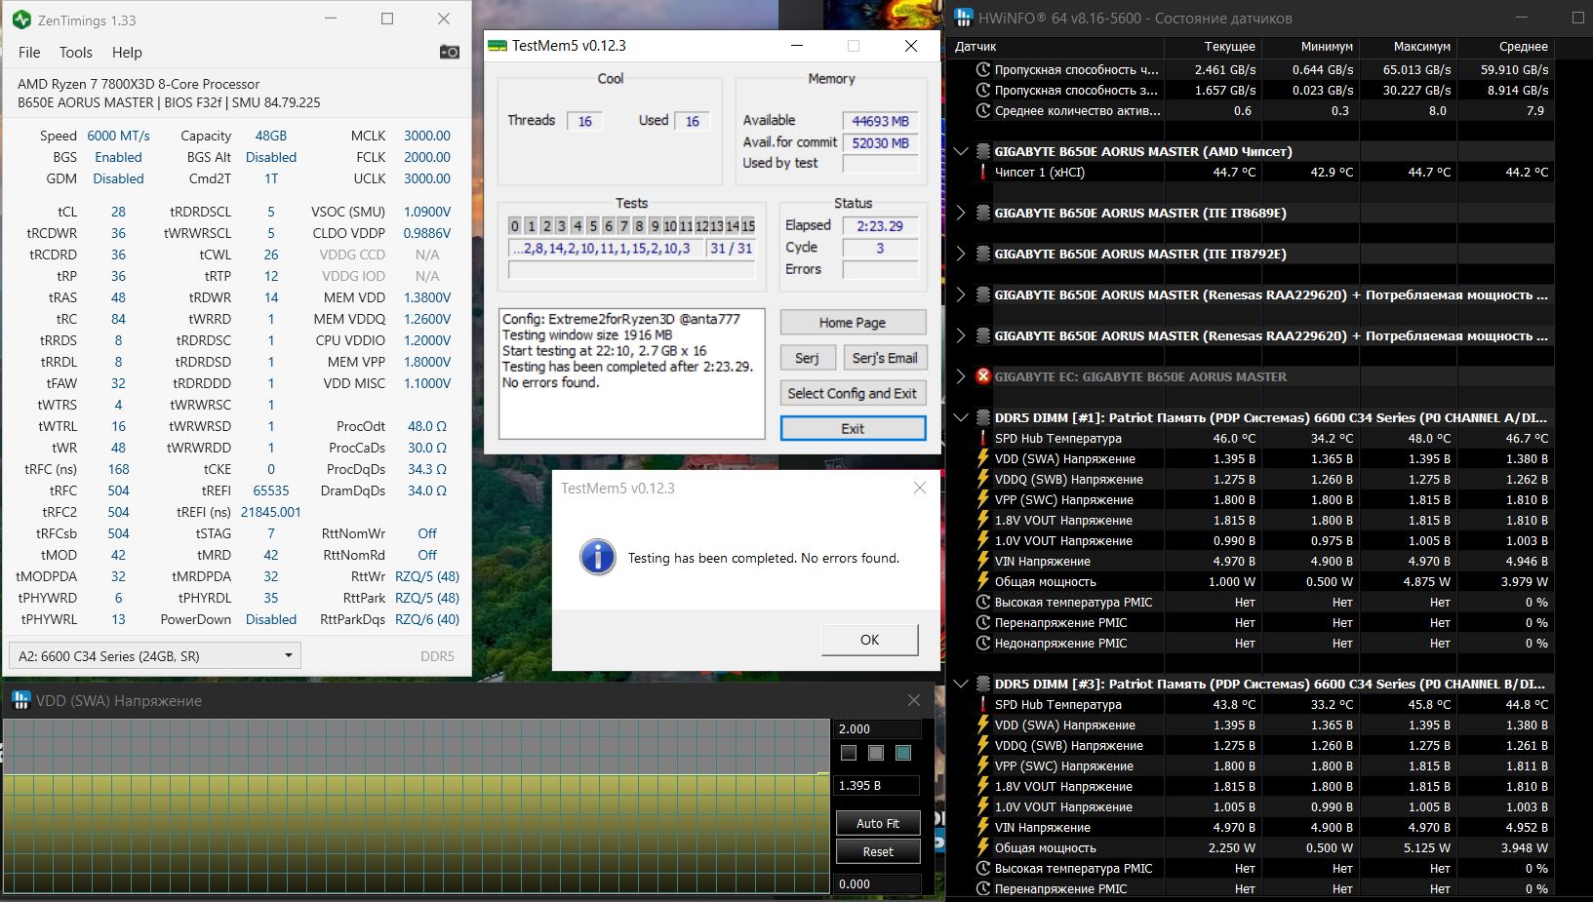This screenshot has height=902, width=1593.
Task: Open the TestMem5 Home Page button
Action: point(853,323)
